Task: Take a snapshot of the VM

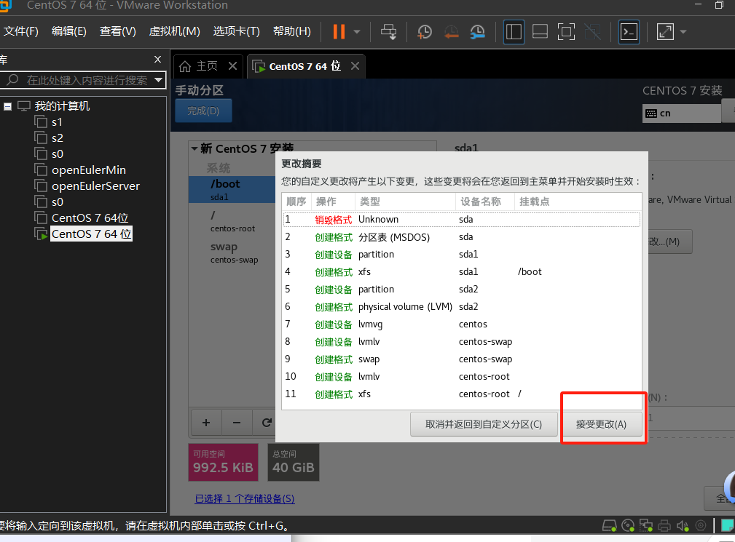Action: click(x=424, y=32)
